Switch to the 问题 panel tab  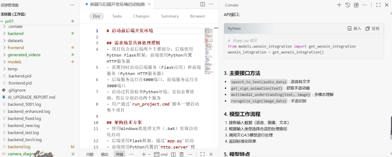point(90,154)
